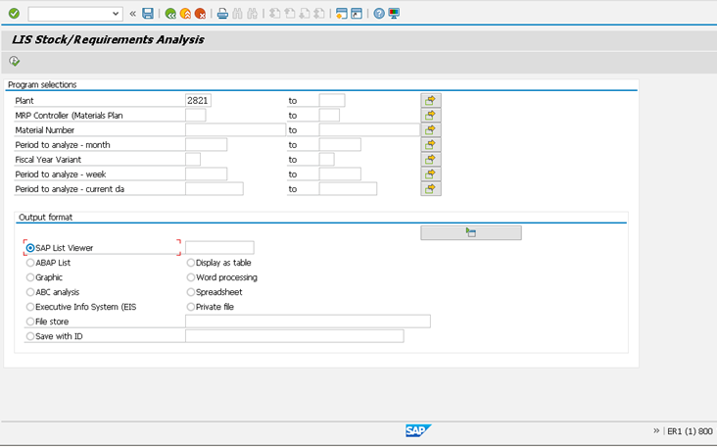Click the red Cancel icon

(200, 14)
